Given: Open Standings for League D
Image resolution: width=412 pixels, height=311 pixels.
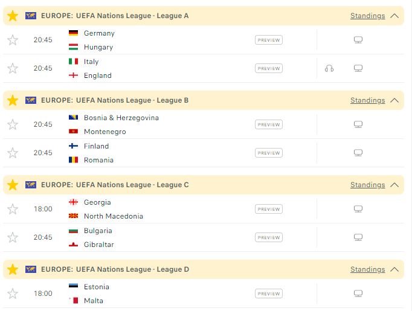Looking at the screenshot, I should click(367, 269).
